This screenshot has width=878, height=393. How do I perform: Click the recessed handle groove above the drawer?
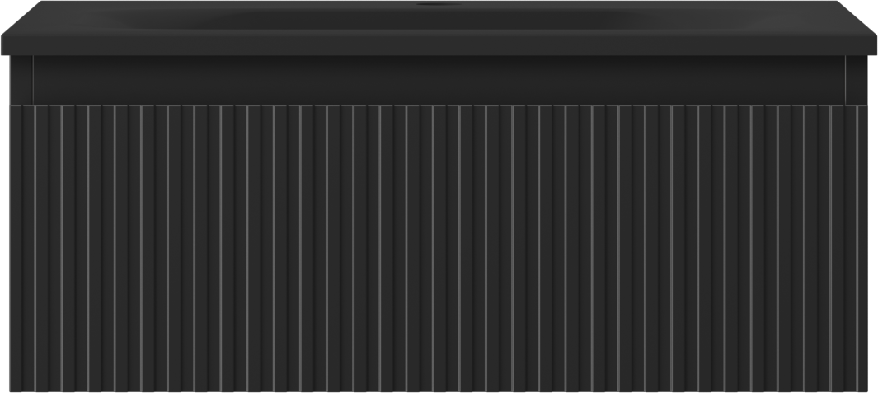tap(439, 79)
